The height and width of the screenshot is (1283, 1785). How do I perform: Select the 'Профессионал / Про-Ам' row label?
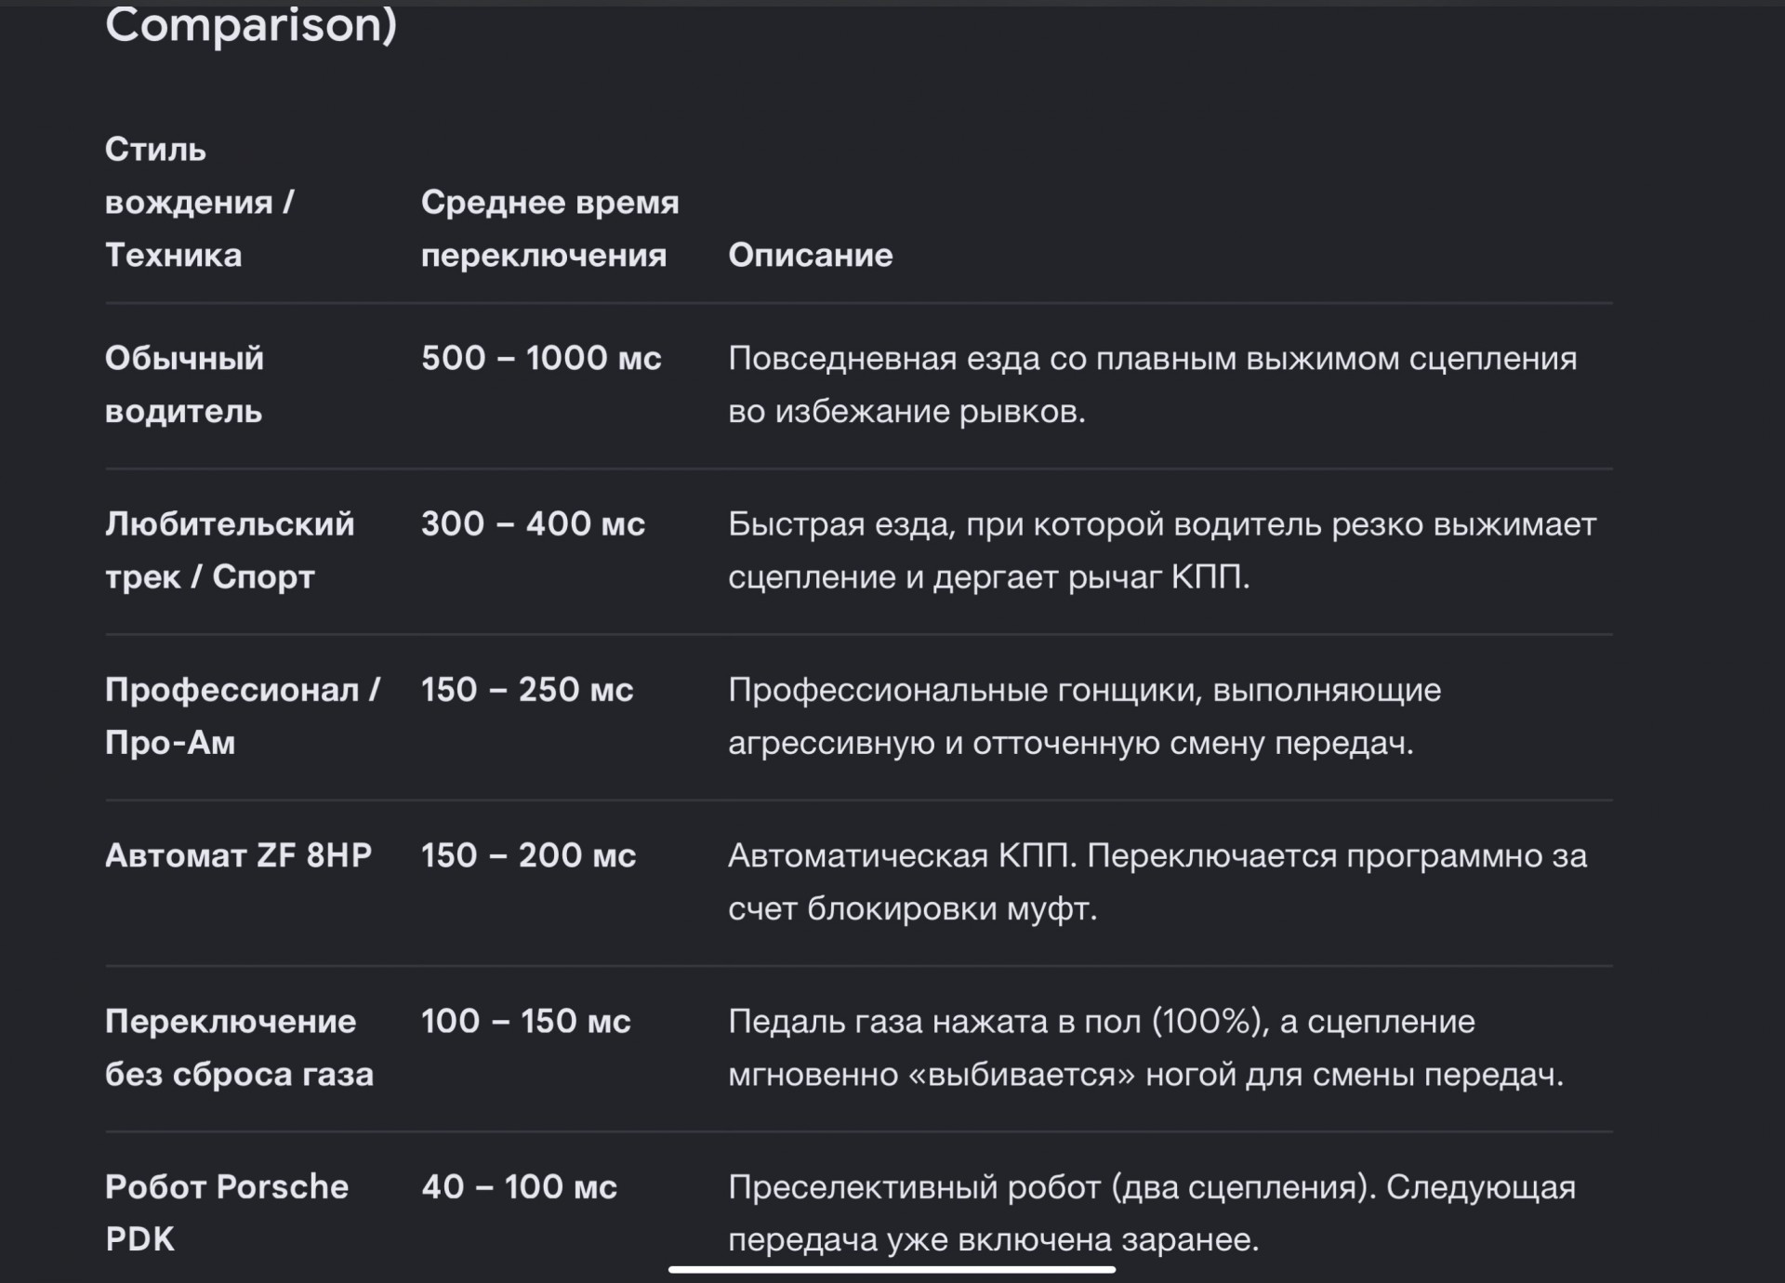243,716
